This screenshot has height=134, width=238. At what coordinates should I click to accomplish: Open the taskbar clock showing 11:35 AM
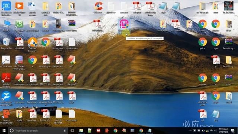(x=223, y=131)
